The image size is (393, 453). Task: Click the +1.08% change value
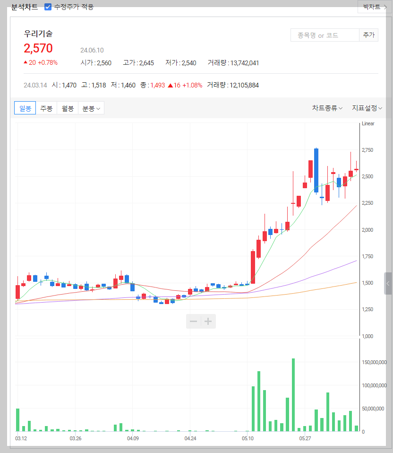tap(192, 85)
